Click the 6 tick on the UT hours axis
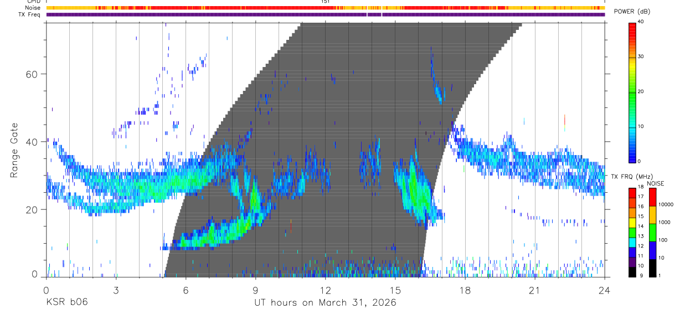The width and height of the screenshot is (680, 314). (186, 290)
